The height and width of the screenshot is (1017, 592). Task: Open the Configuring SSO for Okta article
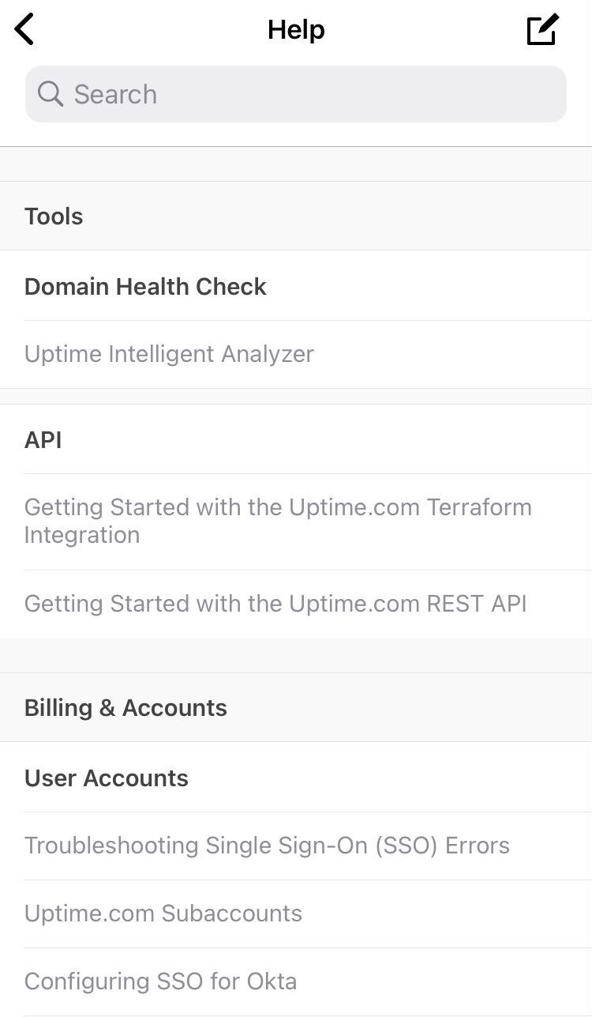pyautogui.click(x=296, y=981)
